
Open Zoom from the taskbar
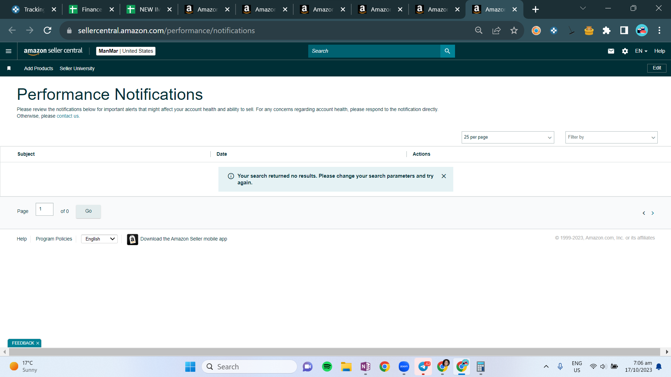click(x=404, y=367)
